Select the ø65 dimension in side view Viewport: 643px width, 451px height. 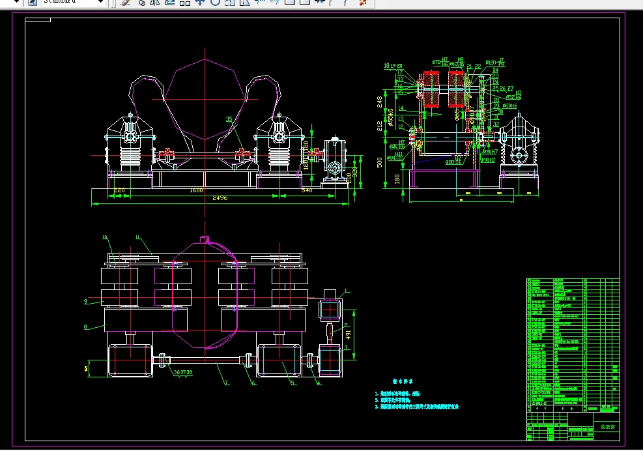click(457, 115)
